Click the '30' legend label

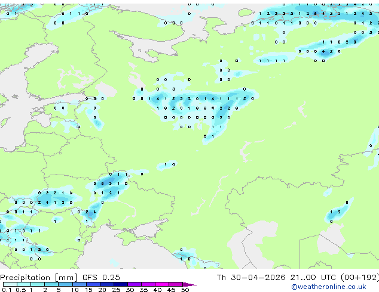coord(130,290)
